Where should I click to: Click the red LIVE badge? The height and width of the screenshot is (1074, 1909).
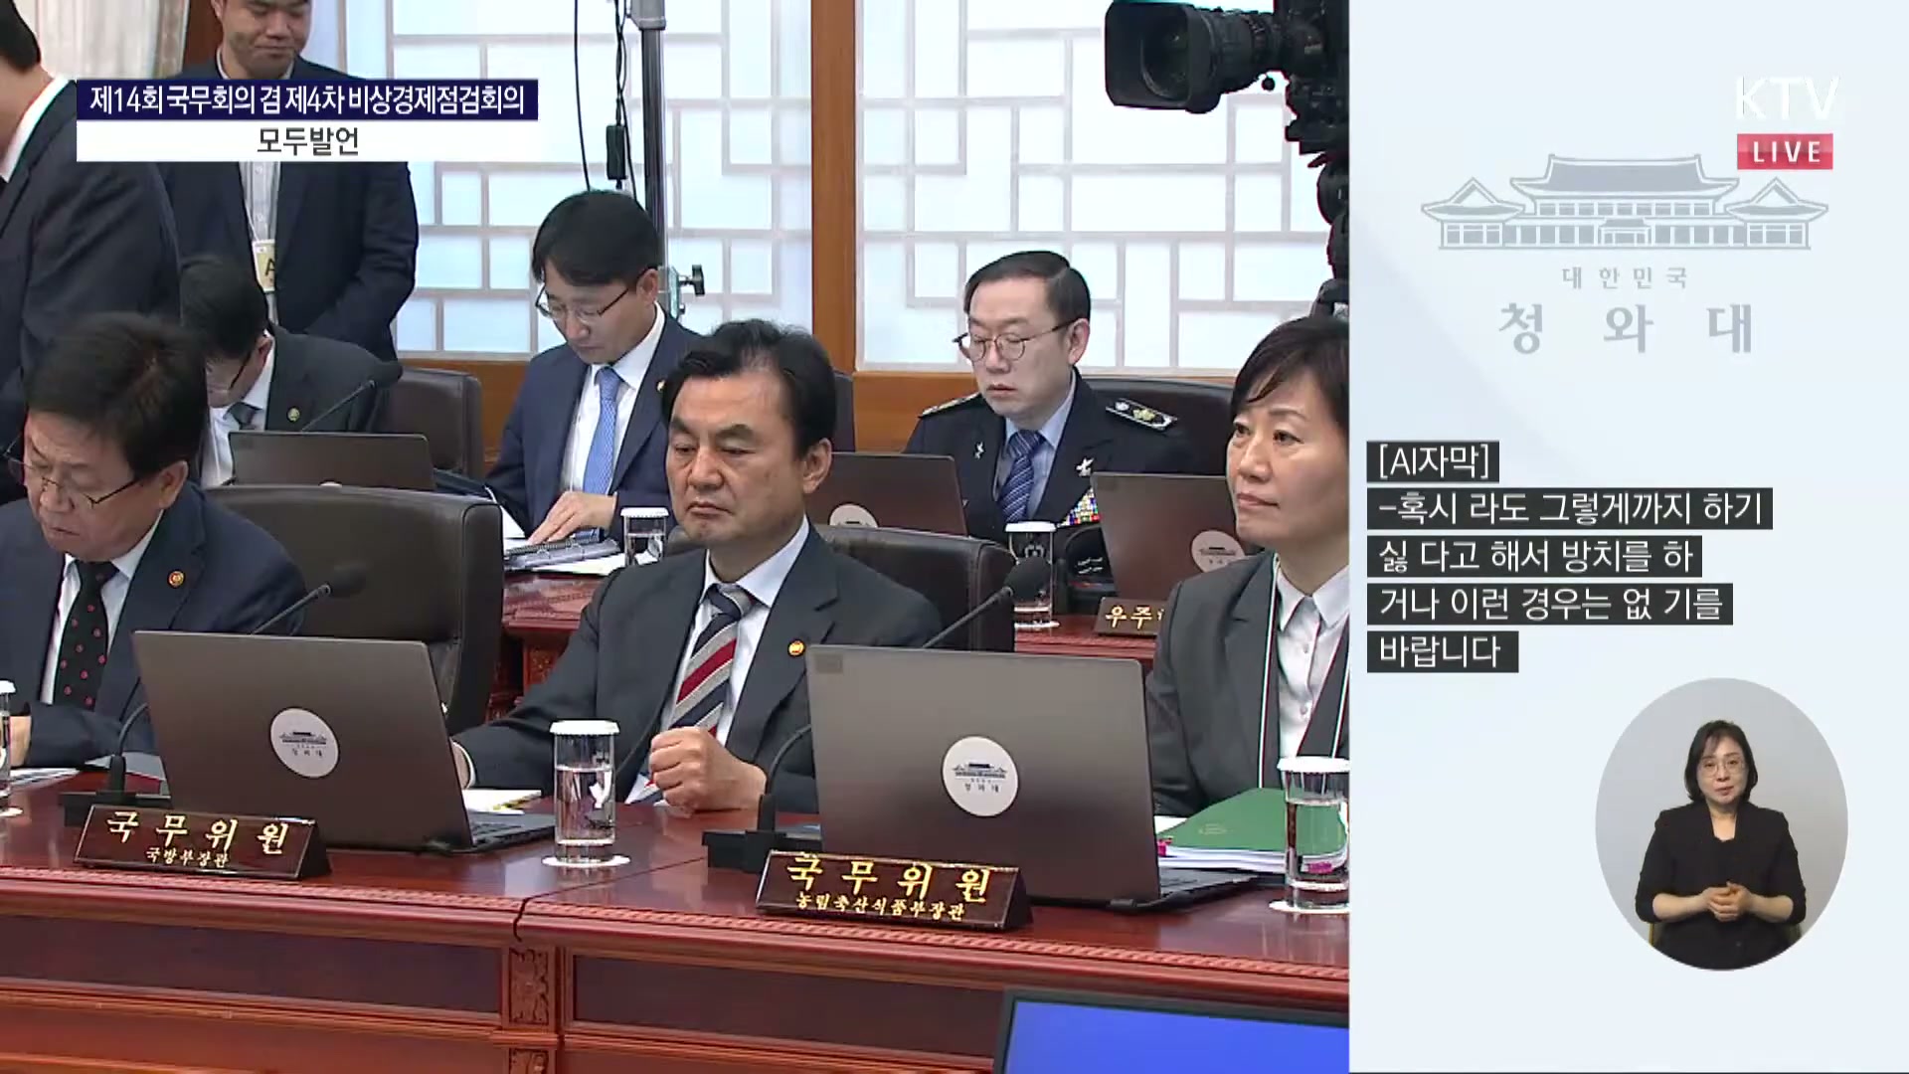tap(1785, 152)
